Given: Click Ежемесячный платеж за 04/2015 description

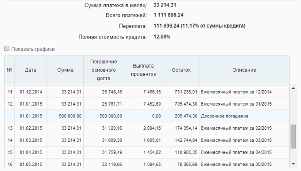Looking at the screenshot, I should click(x=236, y=152).
